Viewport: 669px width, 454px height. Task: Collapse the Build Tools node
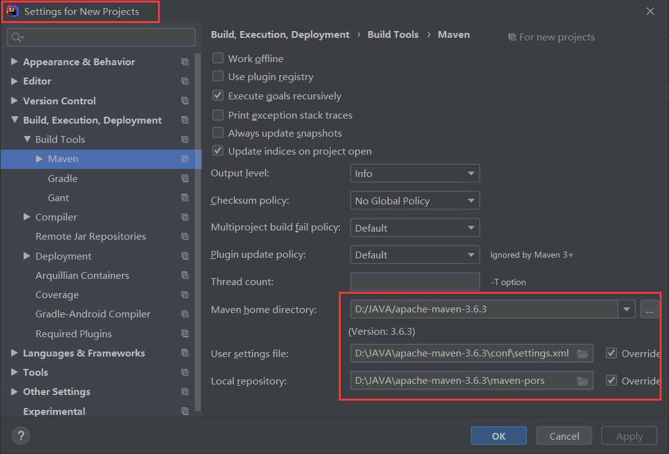tap(27, 139)
